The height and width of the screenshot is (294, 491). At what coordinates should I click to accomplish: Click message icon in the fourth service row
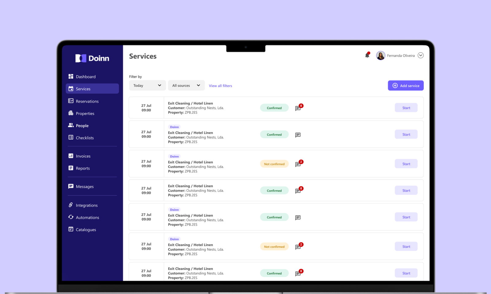[298, 191]
